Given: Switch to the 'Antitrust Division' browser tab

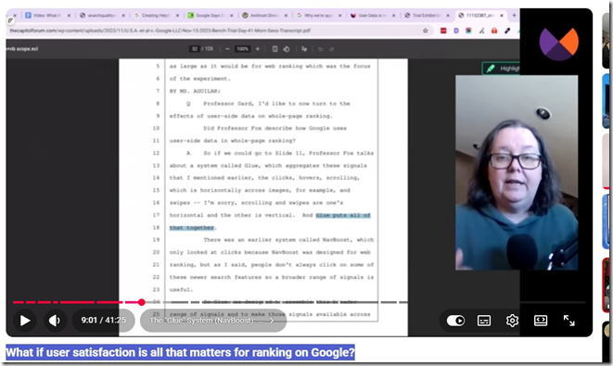Looking at the screenshot, I should (264, 15).
